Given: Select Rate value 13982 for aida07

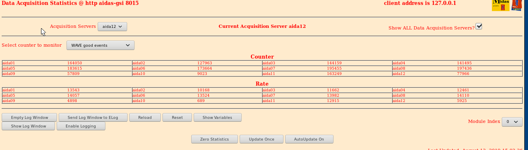Looking at the screenshot, I should click(x=333, y=95).
